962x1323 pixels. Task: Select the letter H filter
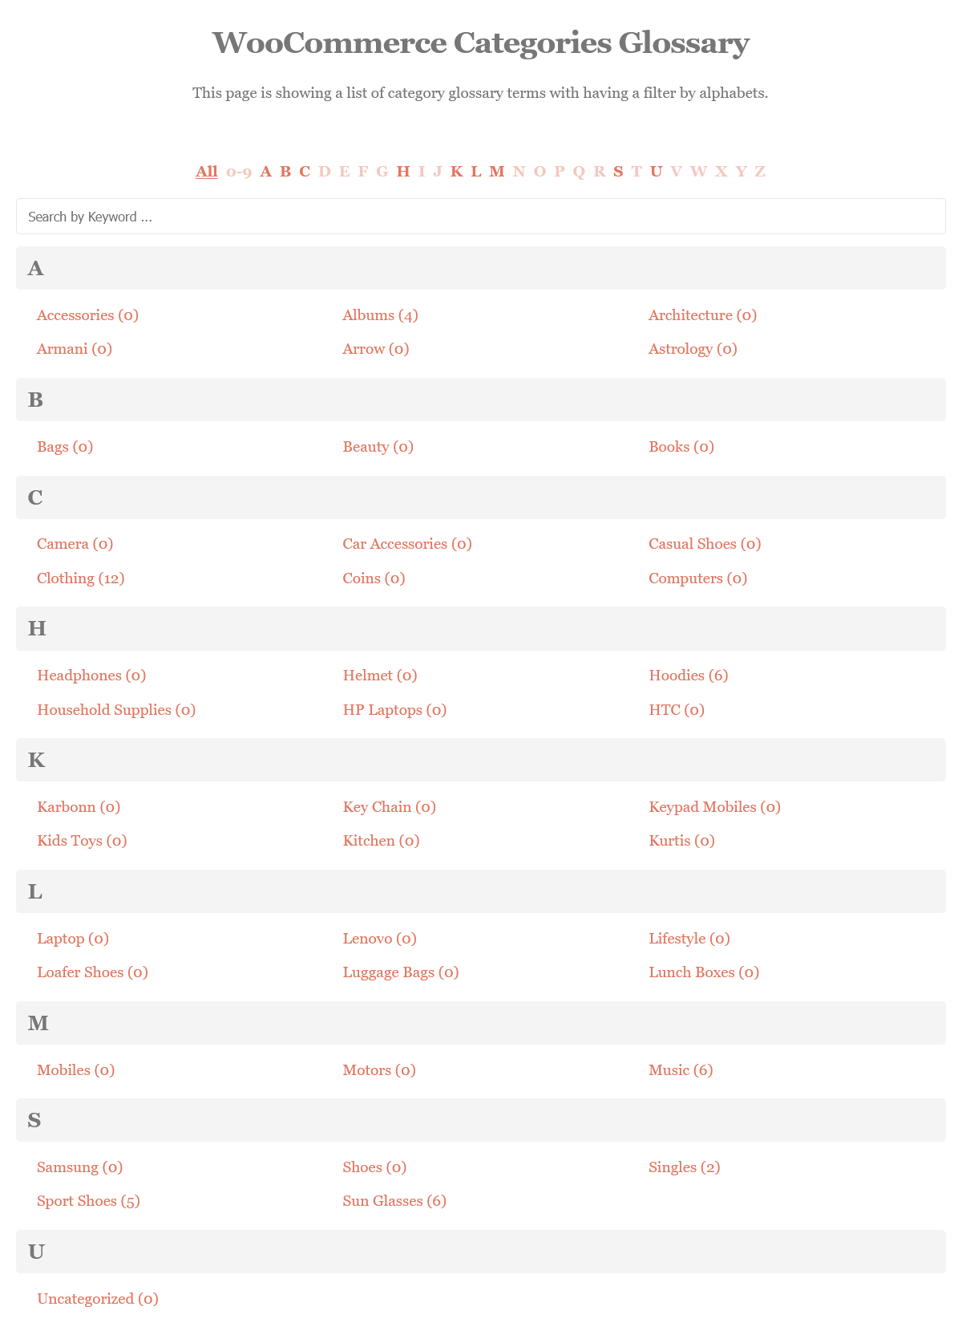(403, 171)
